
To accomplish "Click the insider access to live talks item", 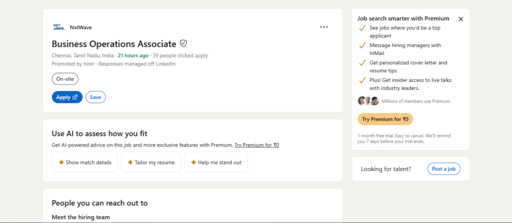I will tap(410, 84).
